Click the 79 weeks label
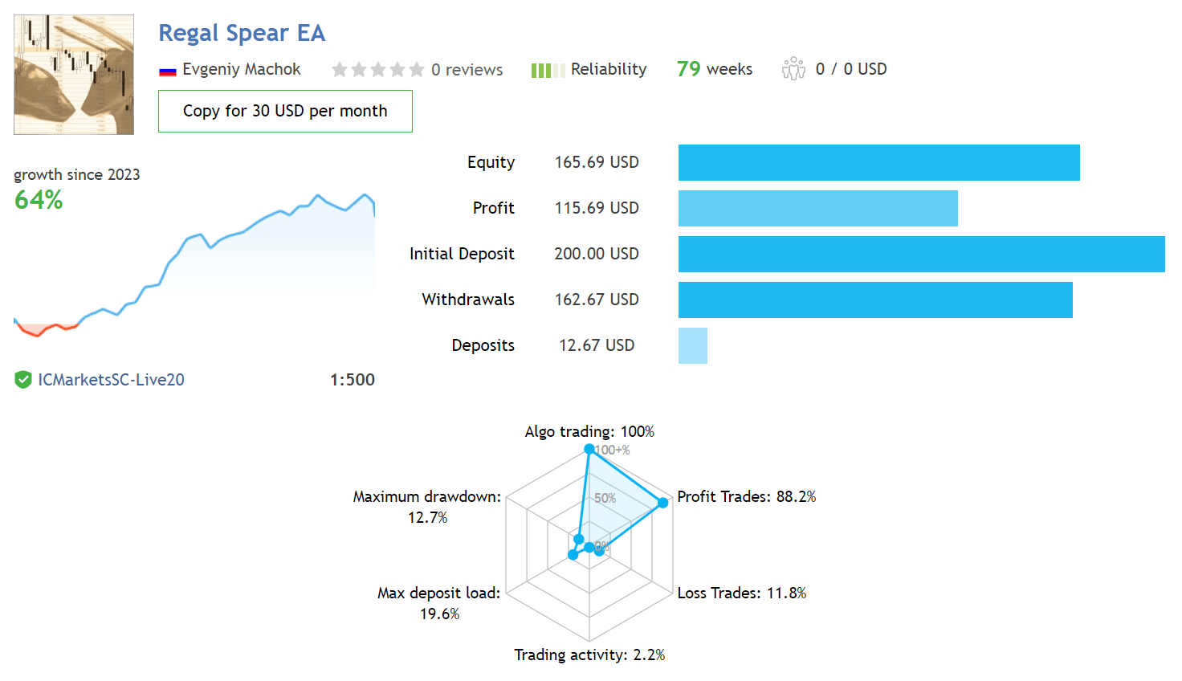The height and width of the screenshot is (681, 1182). pos(714,69)
